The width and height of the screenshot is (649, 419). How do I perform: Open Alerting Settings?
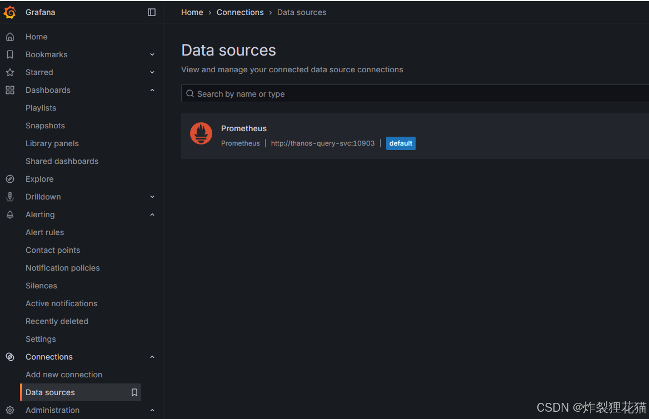click(41, 340)
